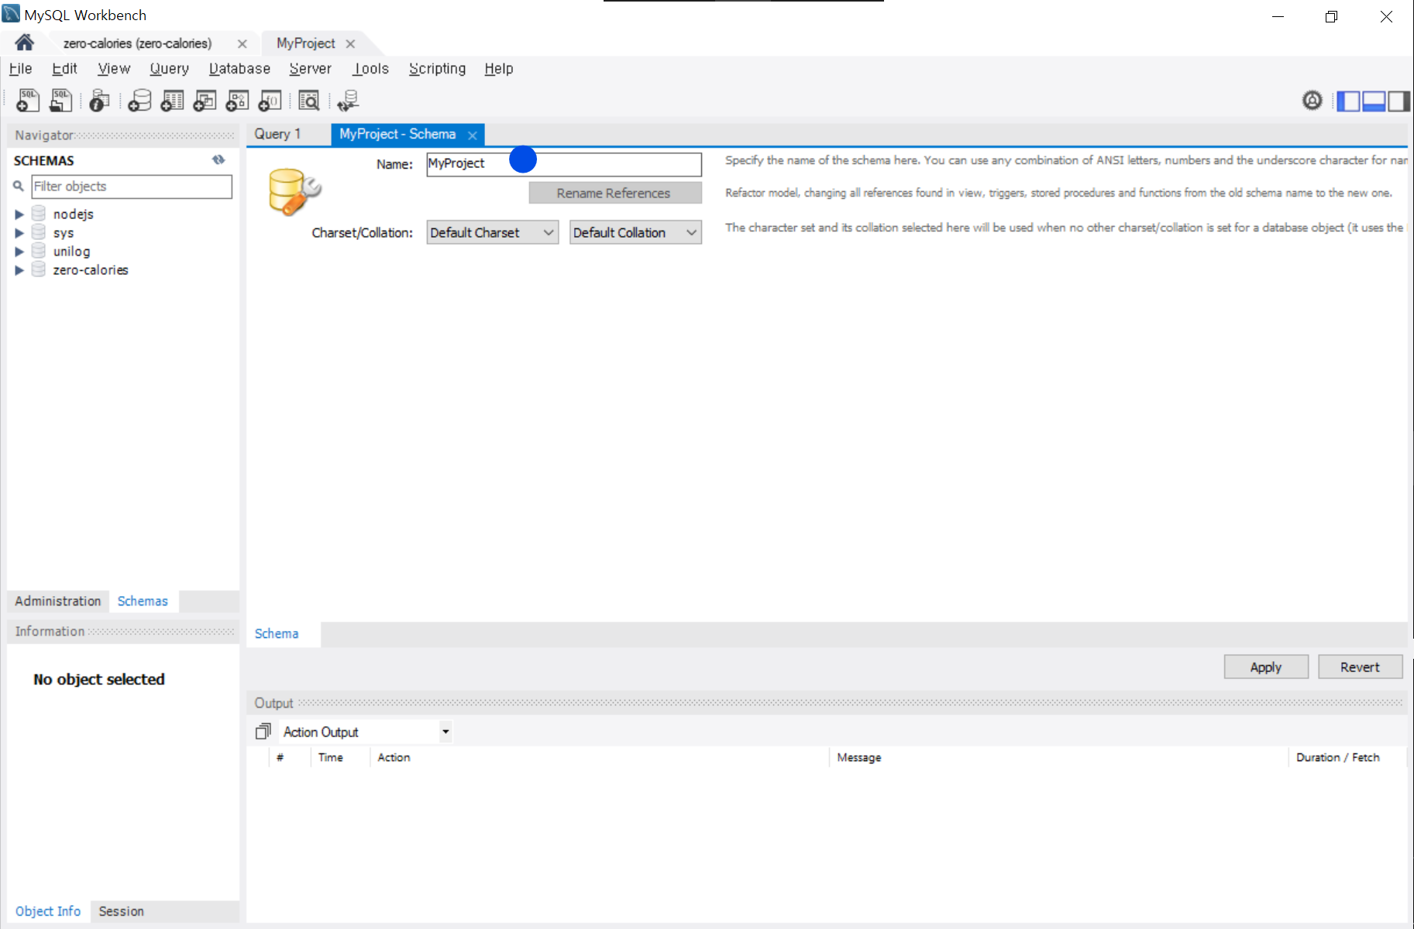Viewport: 1414px width, 929px height.
Task: Toggle the left sidebar panel visibility
Action: click(x=1348, y=101)
